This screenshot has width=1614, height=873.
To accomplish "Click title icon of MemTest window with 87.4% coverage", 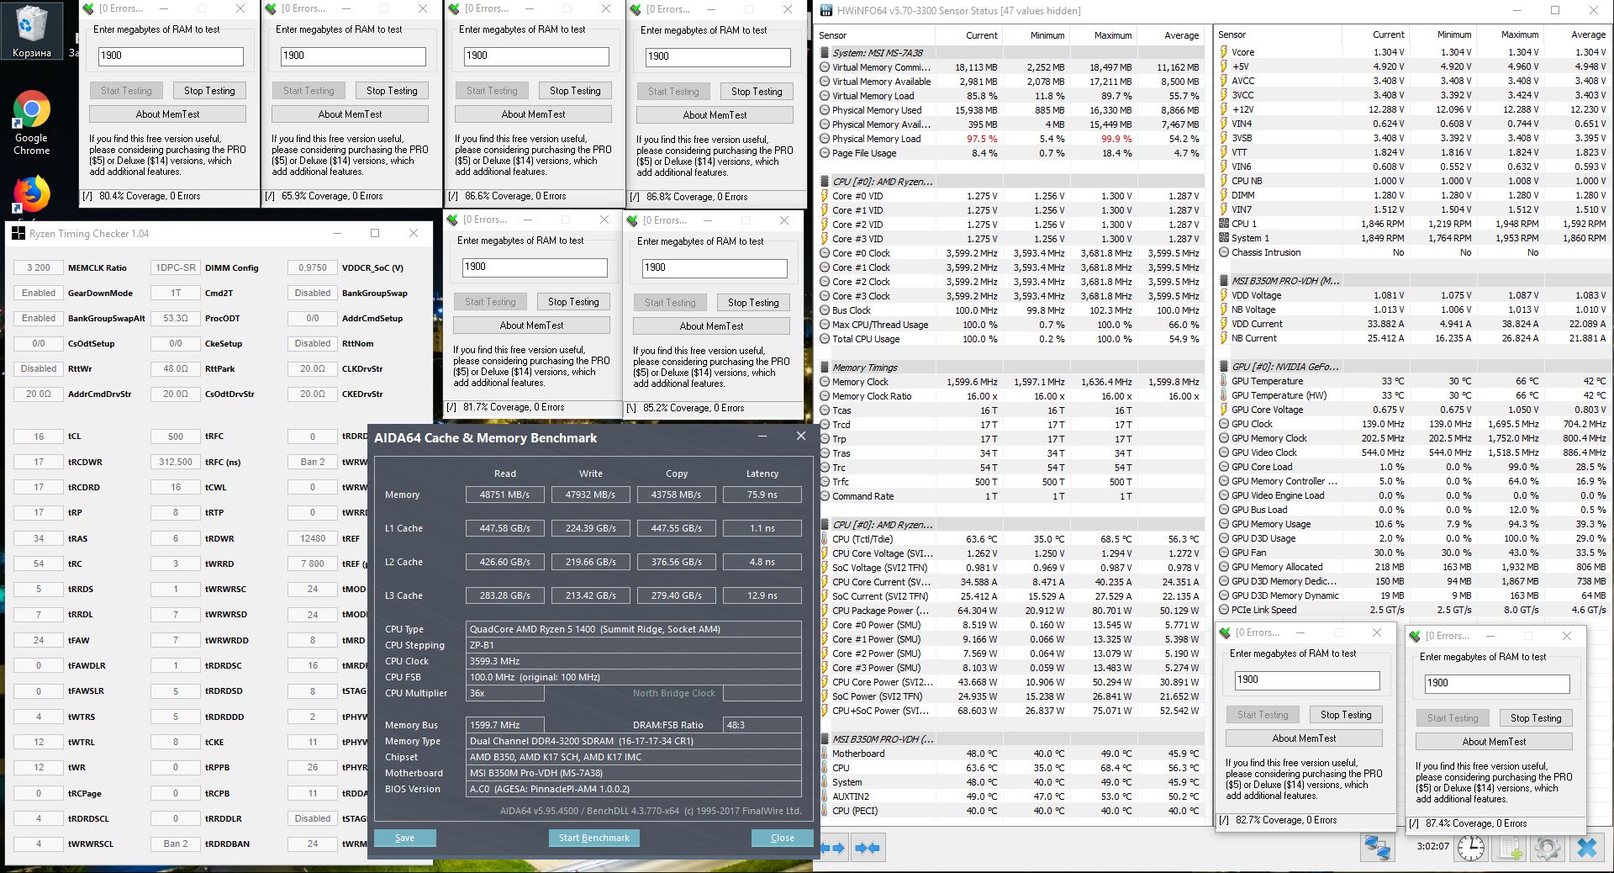I will point(1415,636).
